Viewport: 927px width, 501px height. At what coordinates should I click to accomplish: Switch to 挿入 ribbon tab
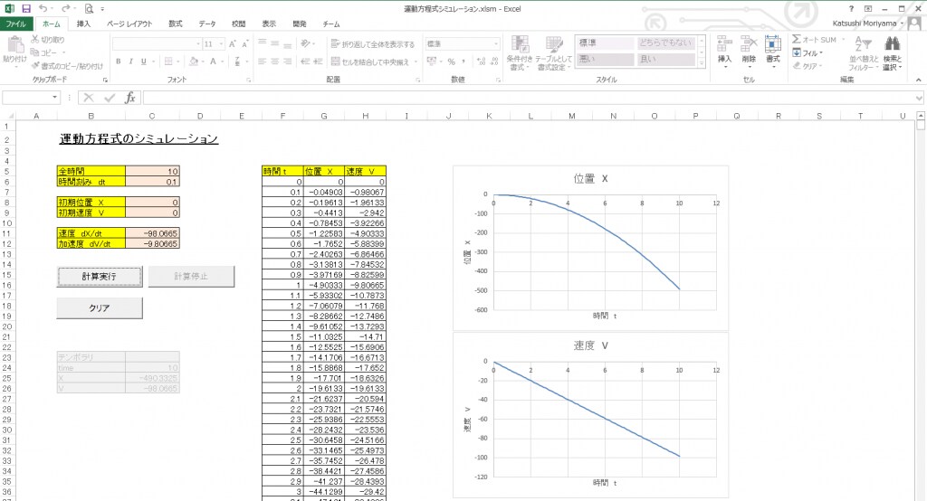83,24
